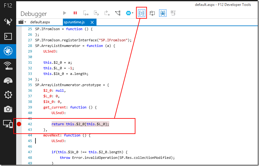
Task: Toggle Pretty print formatting
Action: pos(142,13)
